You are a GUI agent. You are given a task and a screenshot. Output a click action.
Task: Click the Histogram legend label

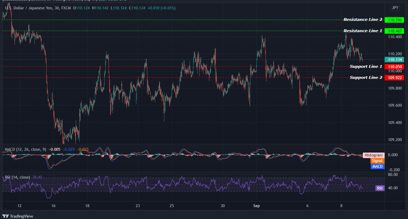(x=373, y=155)
